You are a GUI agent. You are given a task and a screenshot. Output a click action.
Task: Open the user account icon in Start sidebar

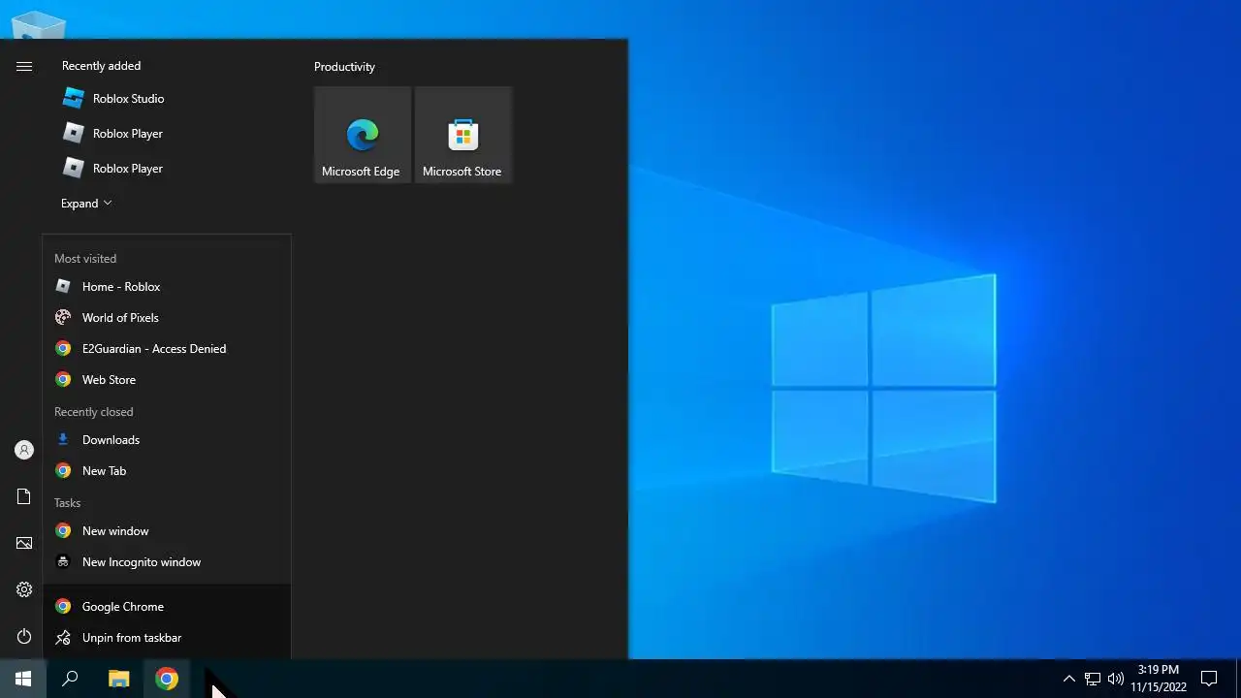[24, 450]
